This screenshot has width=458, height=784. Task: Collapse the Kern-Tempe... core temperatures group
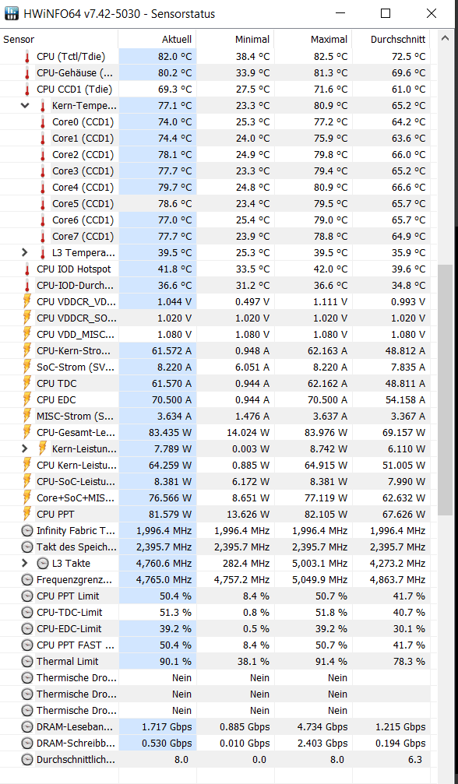(x=24, y=106)
